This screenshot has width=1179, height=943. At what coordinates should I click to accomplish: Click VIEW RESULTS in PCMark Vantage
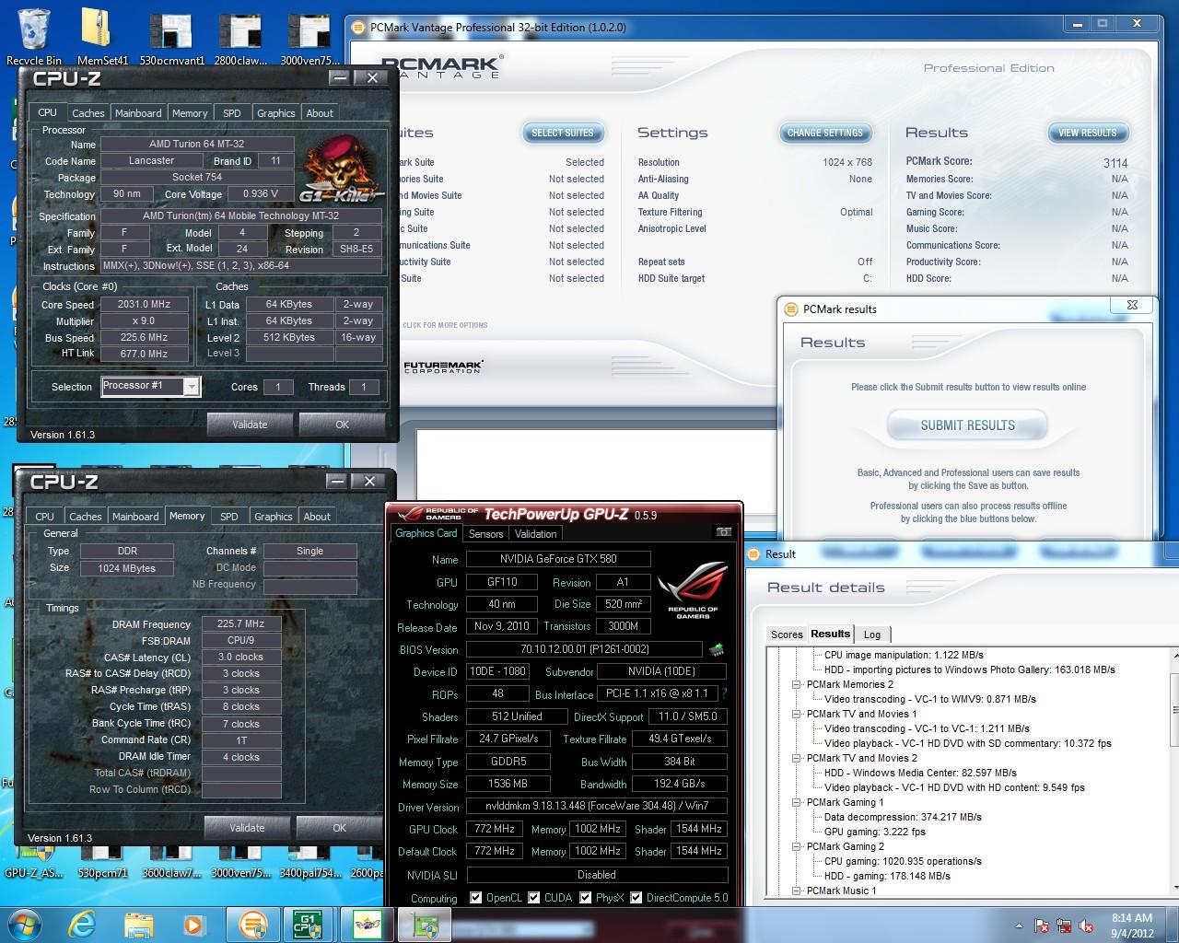click(1087, 133)
